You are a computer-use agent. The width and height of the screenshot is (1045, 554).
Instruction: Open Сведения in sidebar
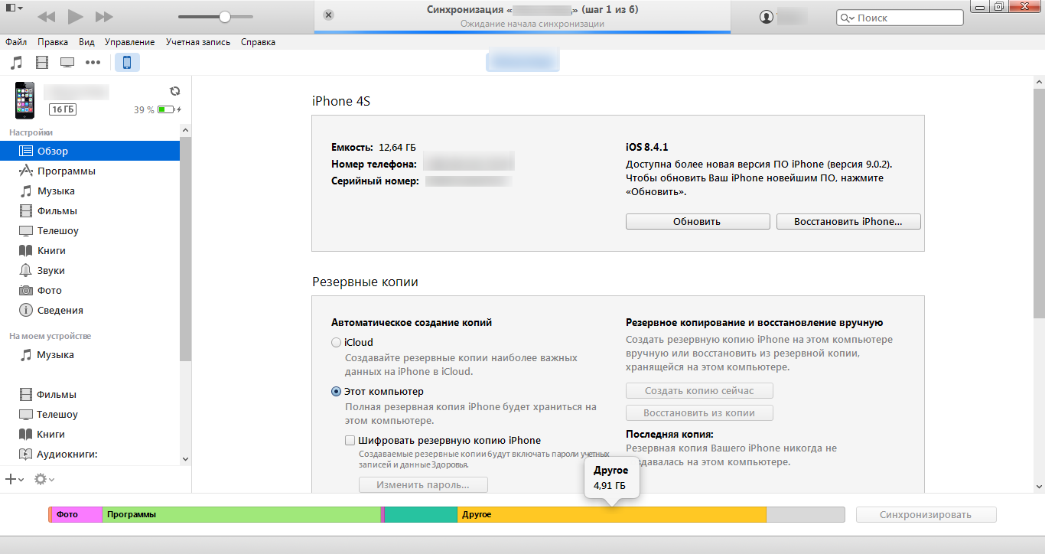point(90,310)
